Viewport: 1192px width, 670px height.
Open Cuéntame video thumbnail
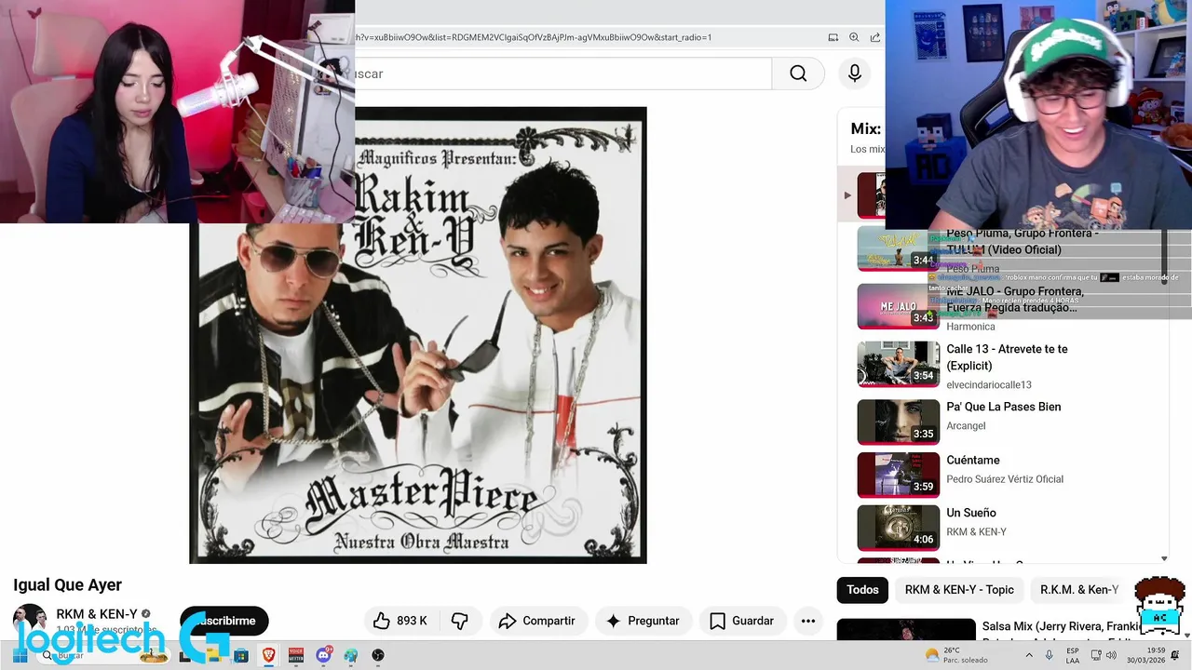[899, 475]
